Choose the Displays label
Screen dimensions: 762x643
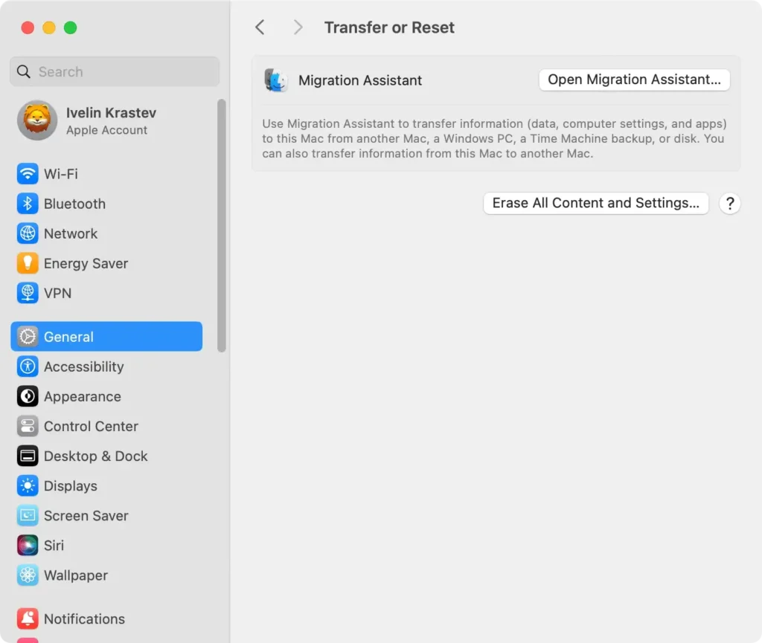71,485
